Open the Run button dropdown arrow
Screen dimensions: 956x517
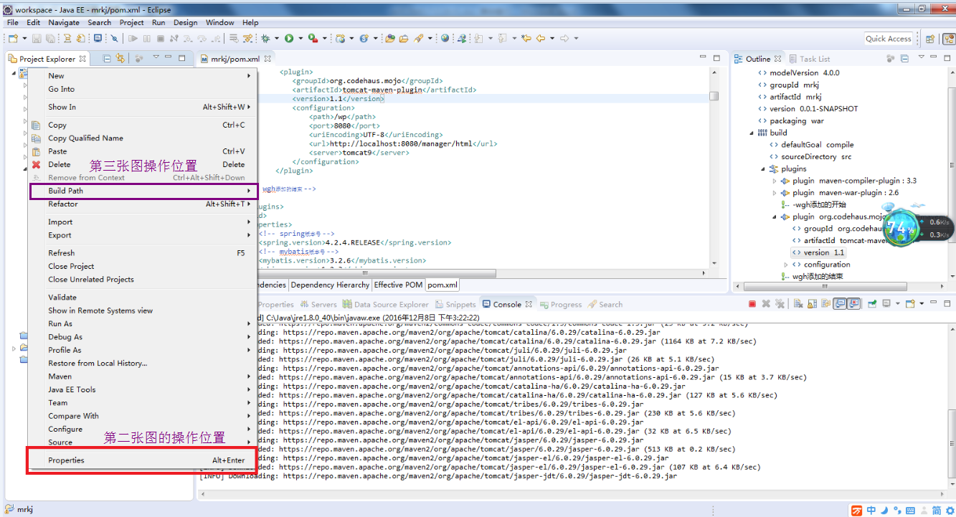(x=300, y=39)
